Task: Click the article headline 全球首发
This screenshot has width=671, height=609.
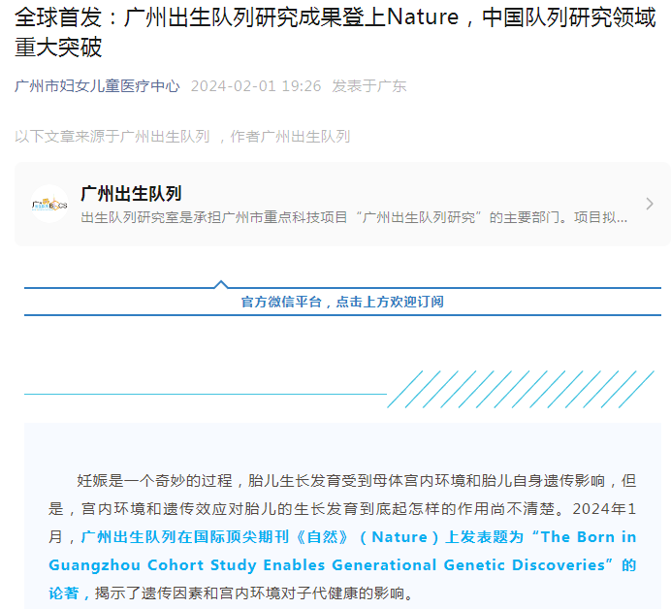Action: click(x=335, y=32)
